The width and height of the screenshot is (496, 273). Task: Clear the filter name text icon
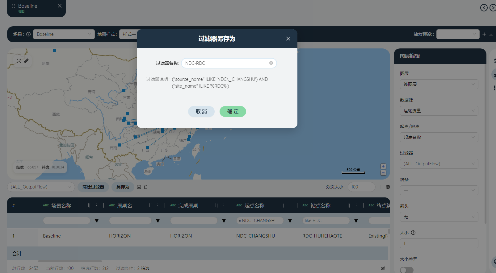click(x=271, y=63)
